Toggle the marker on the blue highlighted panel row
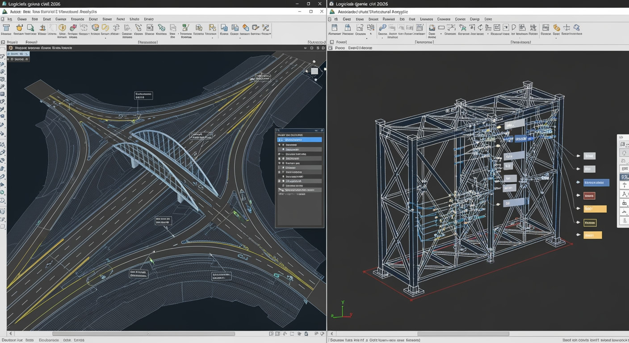Image resolution: width=629 pixels, height=343 pixels. (x=281, y=140)
